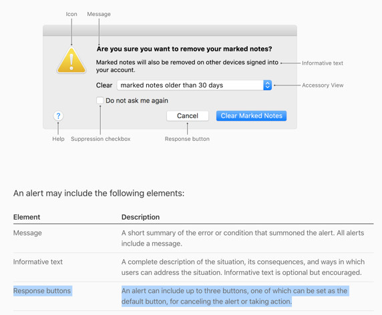The height and width of the screenshot is (315, 382).
Task: Click the Cancel button
Action: [188, 116]
